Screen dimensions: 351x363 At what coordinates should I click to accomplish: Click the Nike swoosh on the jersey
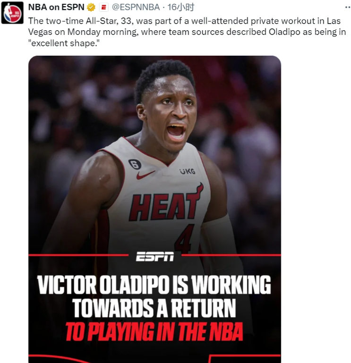click(145, 175)
